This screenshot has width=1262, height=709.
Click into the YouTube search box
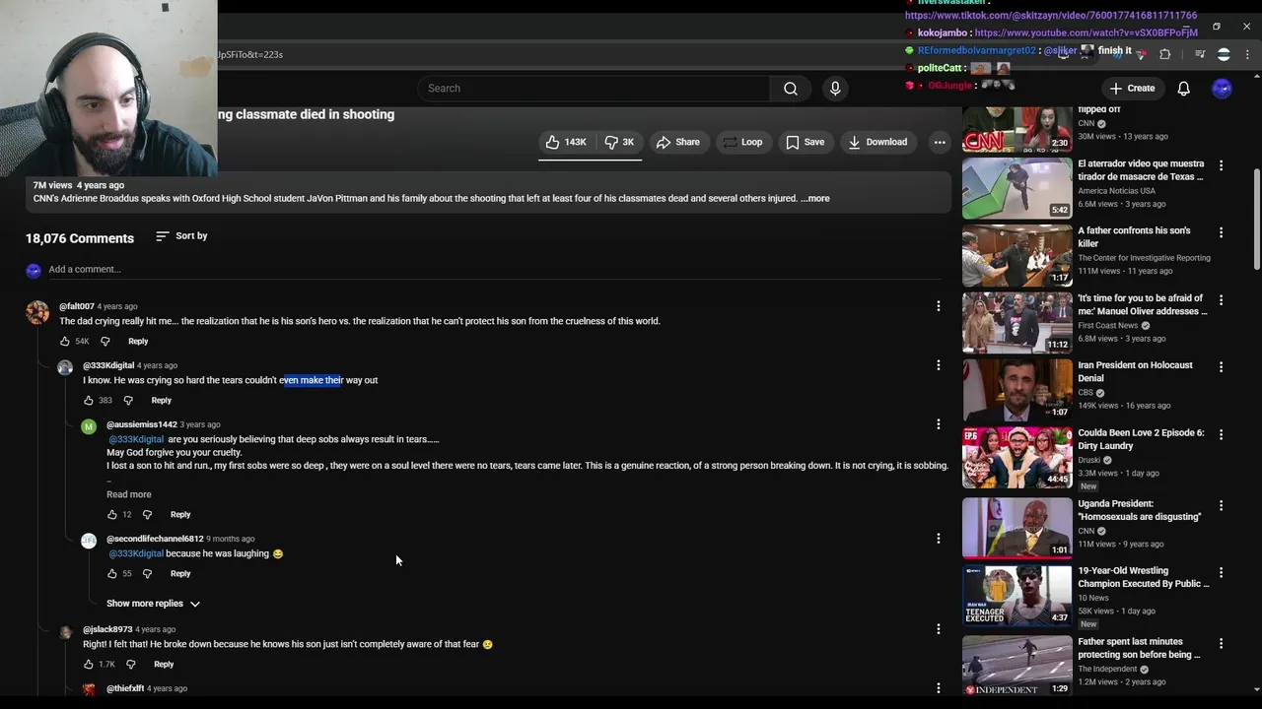tap(594, 89)
